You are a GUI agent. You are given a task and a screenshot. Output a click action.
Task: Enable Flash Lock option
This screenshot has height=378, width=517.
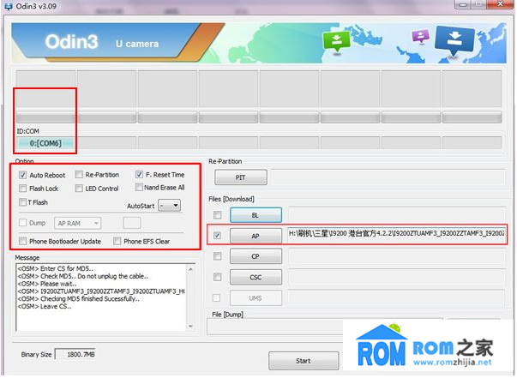click(x=22, y=189)
